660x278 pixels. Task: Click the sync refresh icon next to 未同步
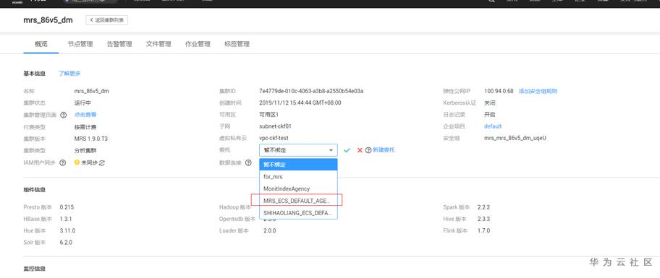pyautogui.click(x=101, y=163)
